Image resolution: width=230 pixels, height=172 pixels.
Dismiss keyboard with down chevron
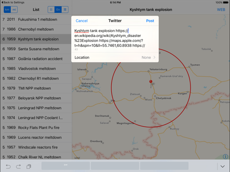click(222, 167)
